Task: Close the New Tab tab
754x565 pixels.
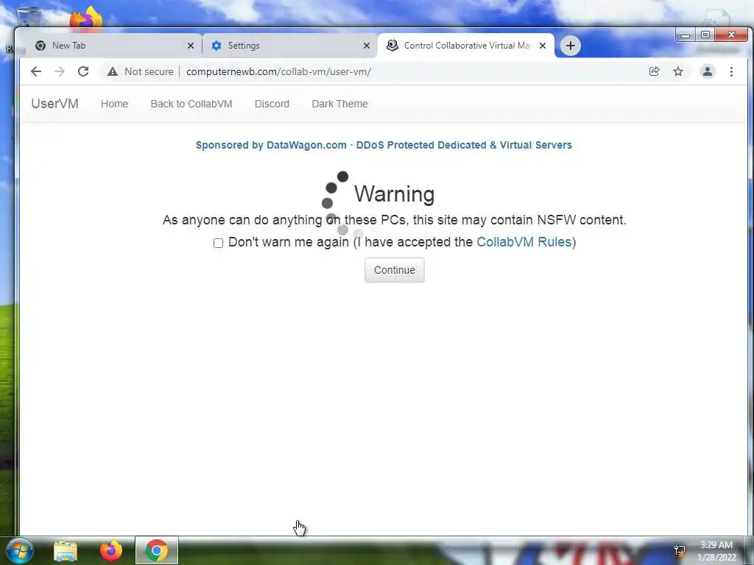Action: click(191, 46)
